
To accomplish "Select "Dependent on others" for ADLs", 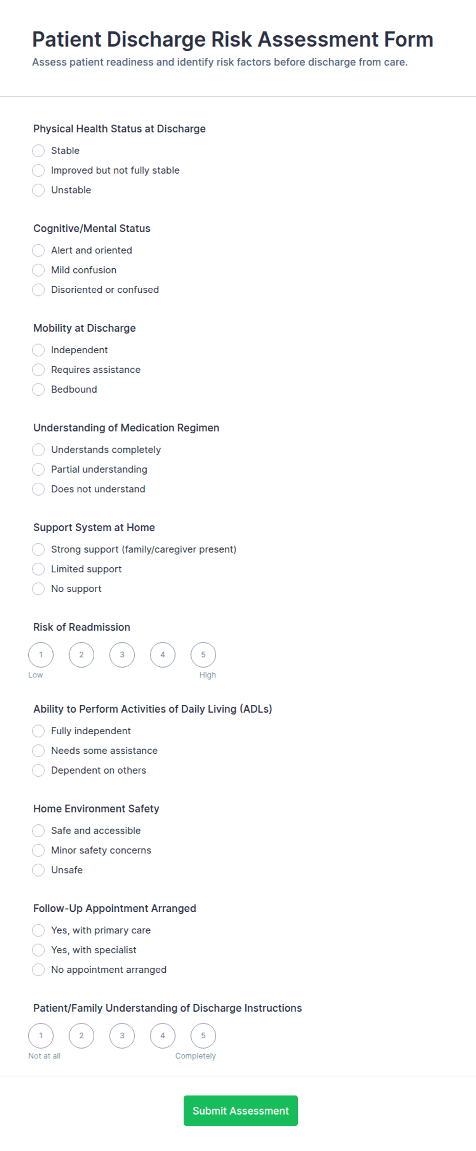I will point(38,770).
